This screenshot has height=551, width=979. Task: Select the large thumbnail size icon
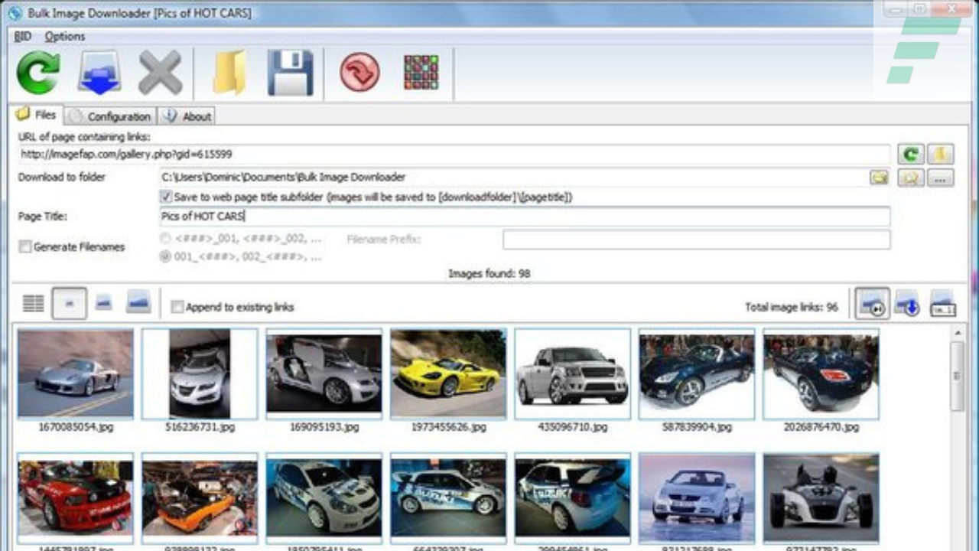138,301
